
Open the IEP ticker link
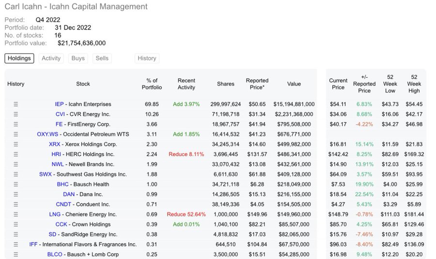tap(59, 104)
